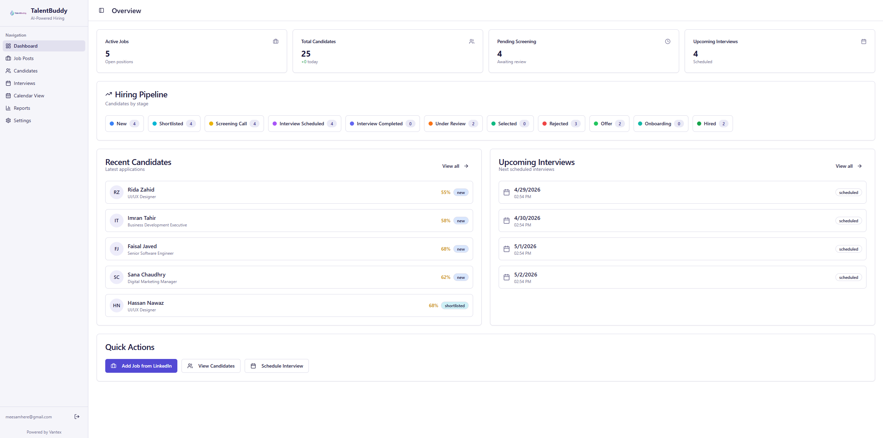883x438 pixels.
Task: Open Sana Chaudhry candidate row
Action: [x=289, y=277]
